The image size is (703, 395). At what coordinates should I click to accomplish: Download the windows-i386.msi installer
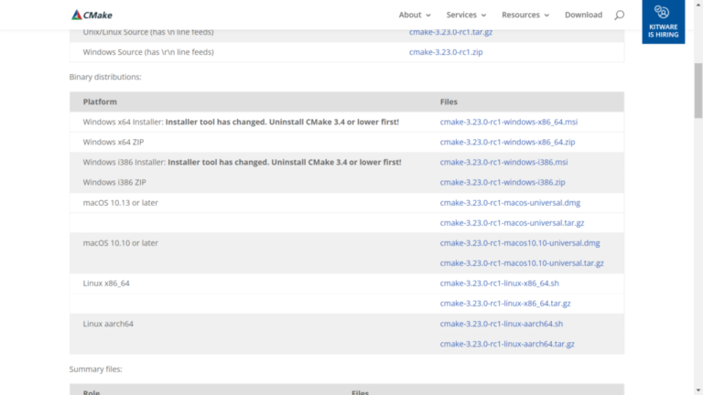tap(503, 162)
